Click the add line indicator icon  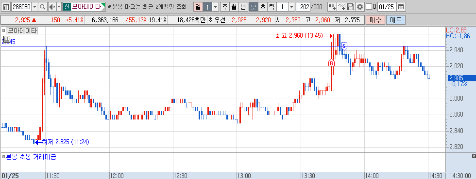(x=341, y=7)
